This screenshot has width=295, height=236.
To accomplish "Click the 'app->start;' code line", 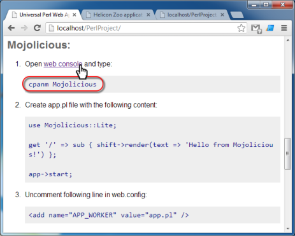I will click(50, 174).
